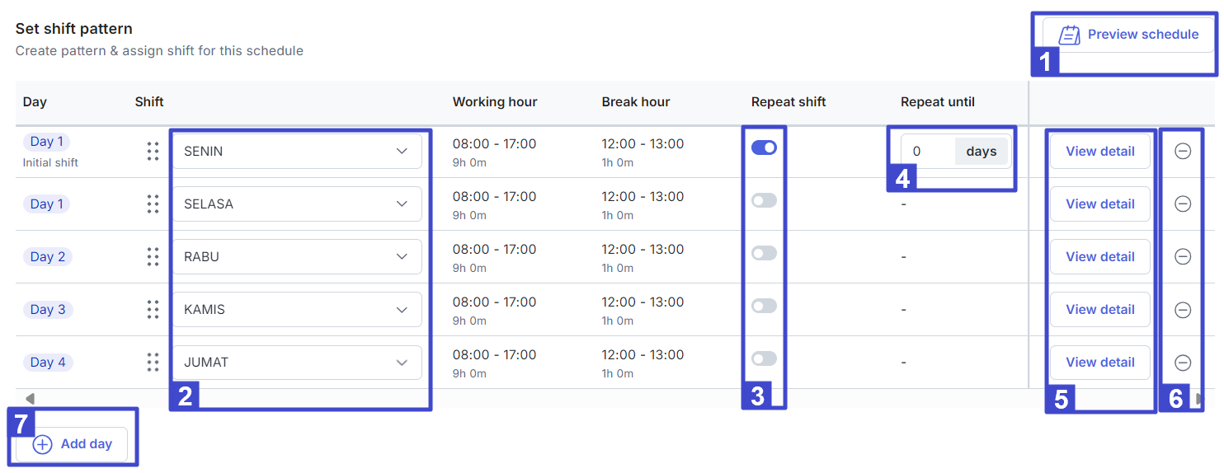Click the drag handle beside SENIN shift

[153, 151]
